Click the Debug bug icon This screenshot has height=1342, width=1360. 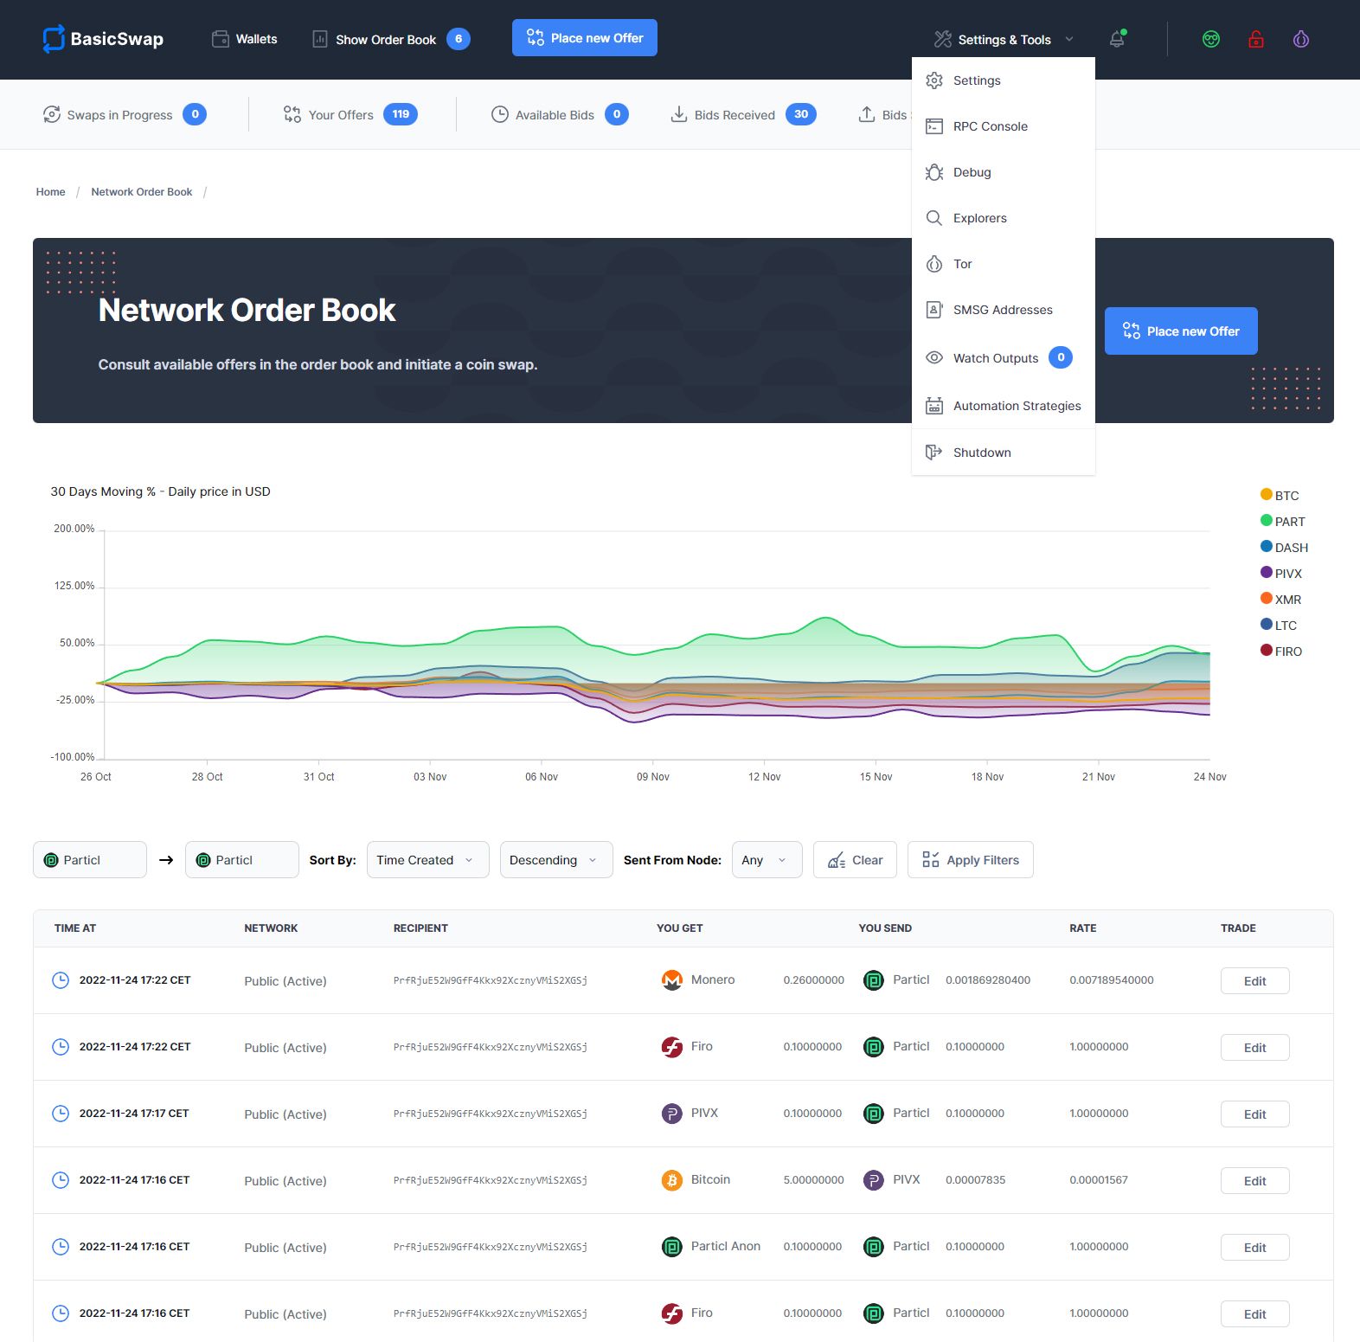point(934,172)
